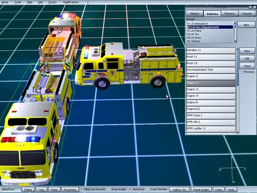Image resolution: width=257 pixels, height=193 pixels.
Task: Click up arrow of vehicle list scrollbar
Action: click(x=237, y=49)
